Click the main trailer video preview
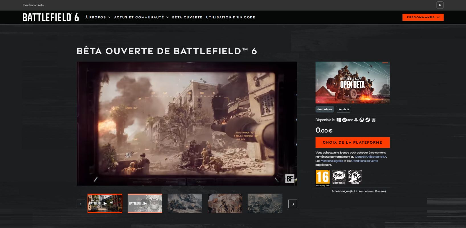The width and height of the screenshot is (466, 228). click(187, 124)
